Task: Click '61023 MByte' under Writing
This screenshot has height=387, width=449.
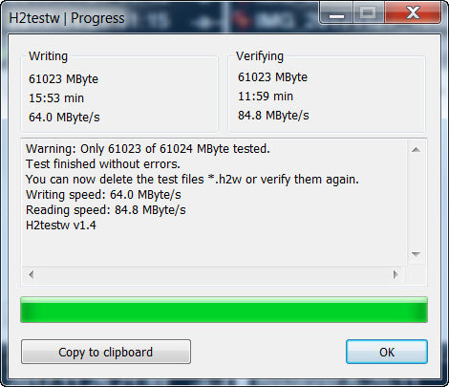Action: tap(63, 79)
